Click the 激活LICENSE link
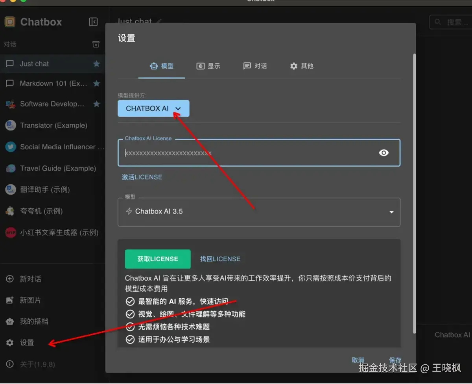This screenshot has height=384, width=472. [142, 177]
